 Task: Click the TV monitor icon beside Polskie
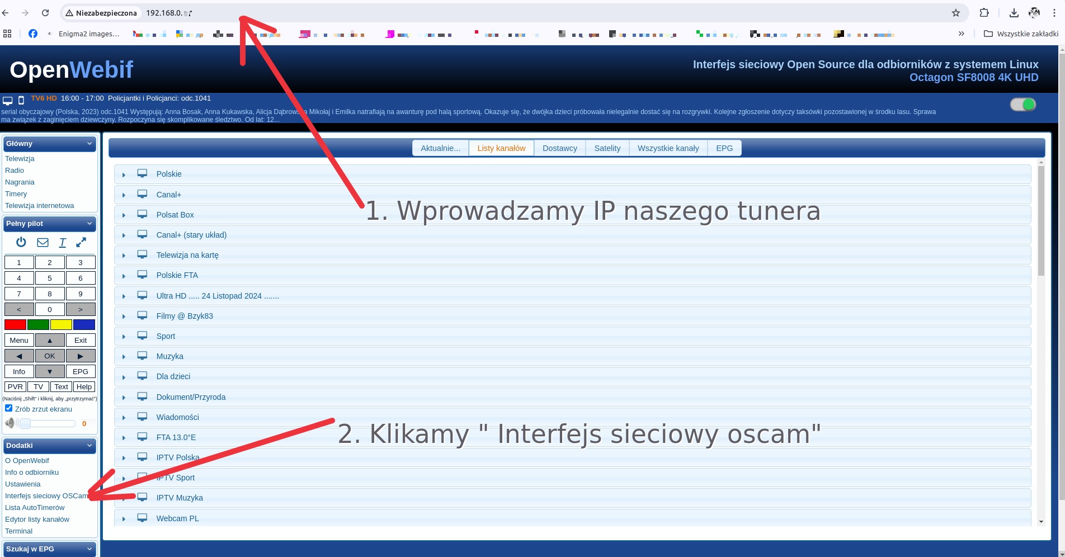coord(143,174)
